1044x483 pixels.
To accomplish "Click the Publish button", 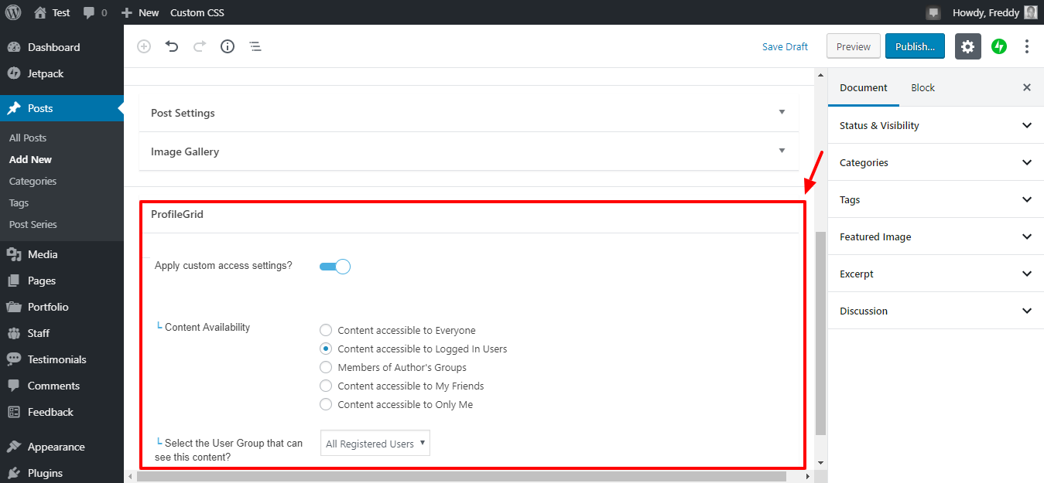I will pos(915,46).
